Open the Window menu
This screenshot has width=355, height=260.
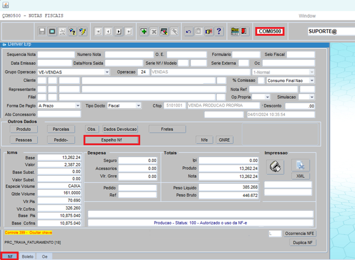307,16
